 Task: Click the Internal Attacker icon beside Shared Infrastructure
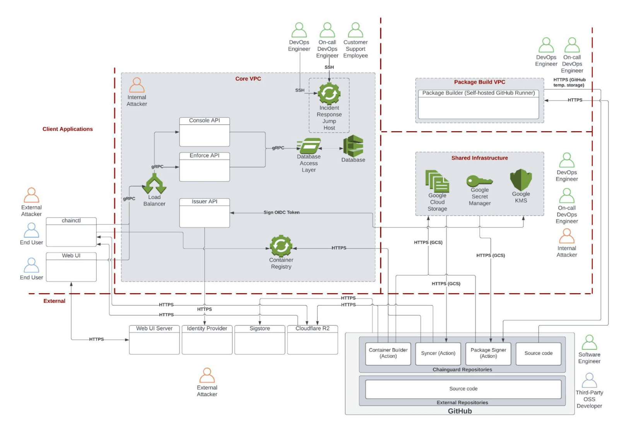(566, 236)
